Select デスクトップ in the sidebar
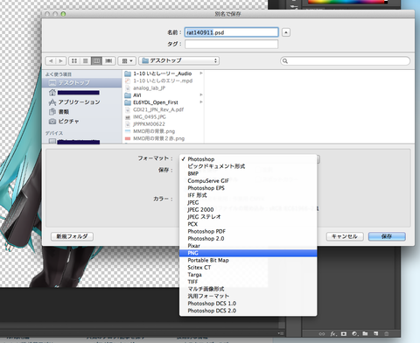Screen dimensions: 420x343 tap(82, 83)
